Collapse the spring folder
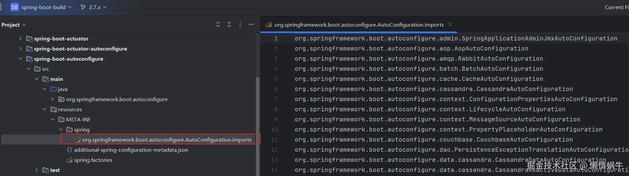 tap(61, 129)
